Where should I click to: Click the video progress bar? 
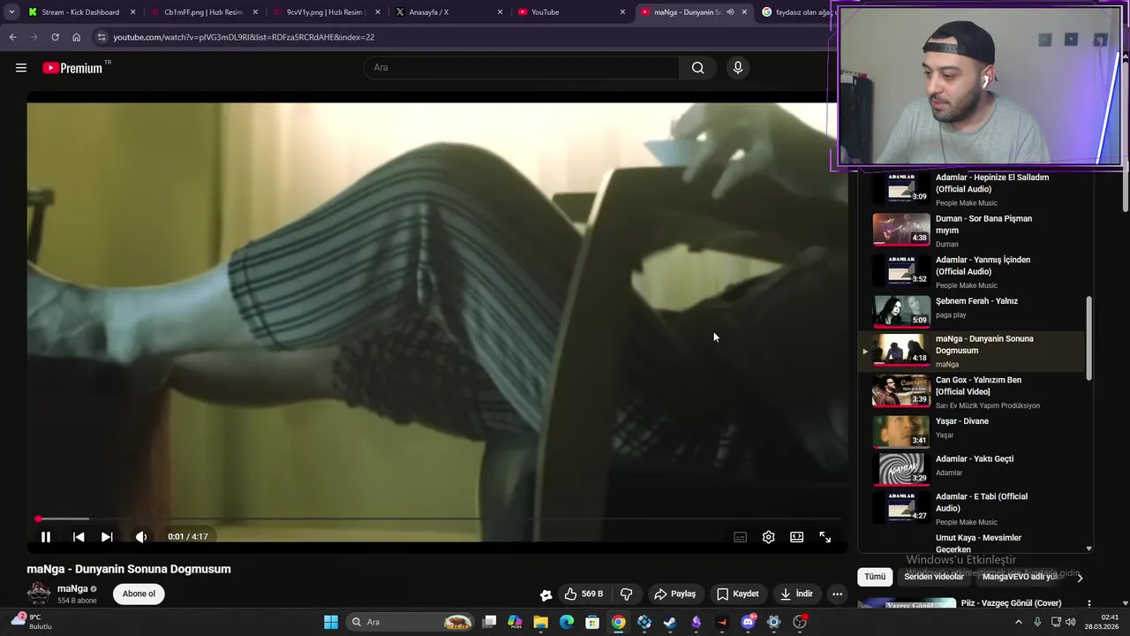click(437, 519)
